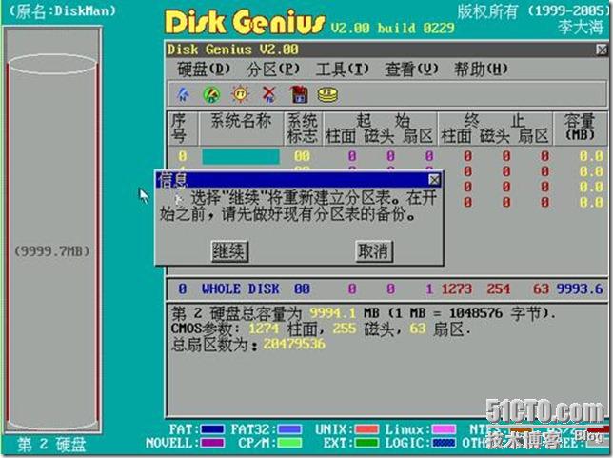This screenshot has width=613, height=458.
Task: Click the Linux magenta legend swatch
Action: tap(444, 429)
